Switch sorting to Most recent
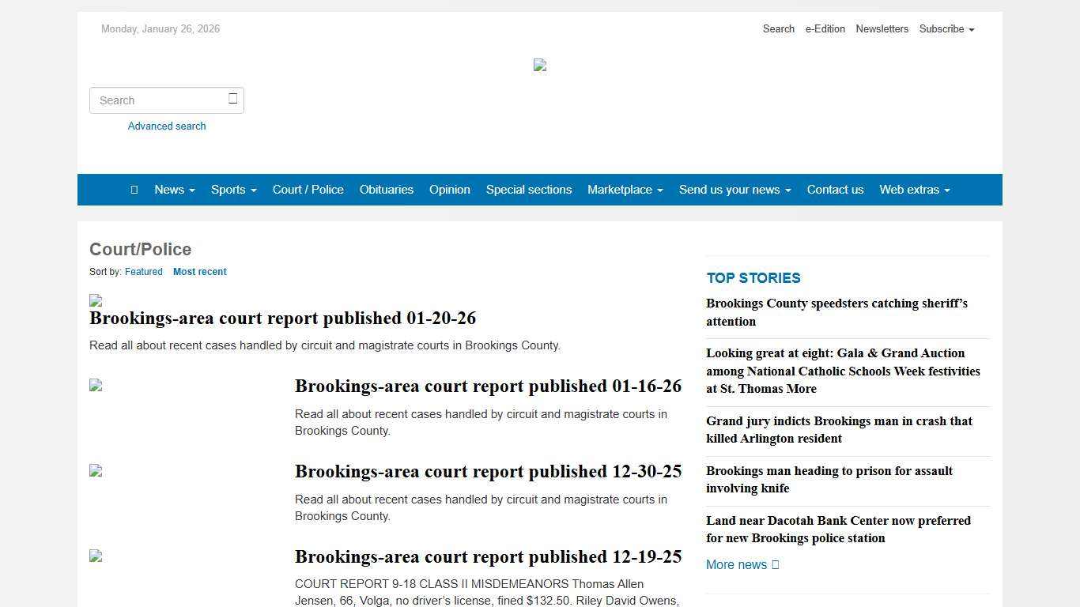1080x607 pixels. click(x=200, y=271)
